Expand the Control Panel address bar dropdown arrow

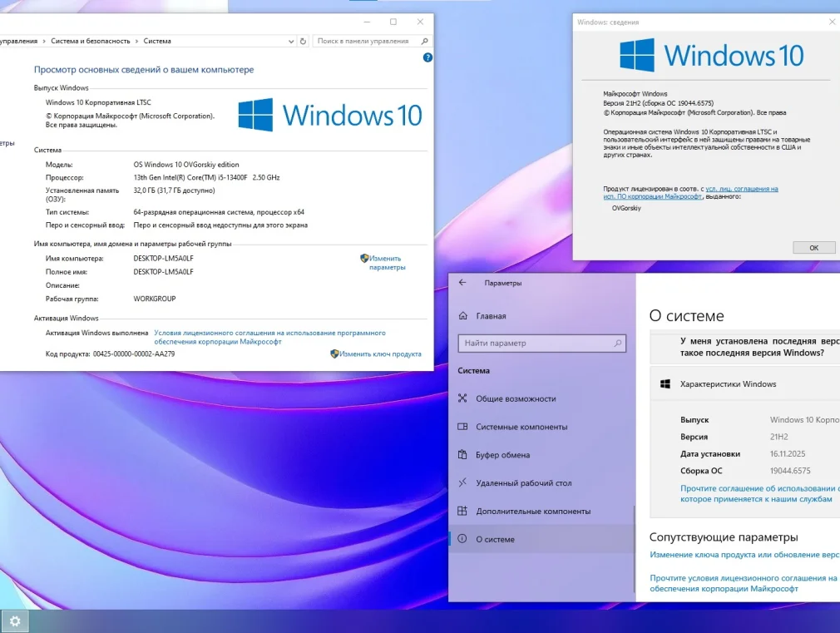pos(290,41)
